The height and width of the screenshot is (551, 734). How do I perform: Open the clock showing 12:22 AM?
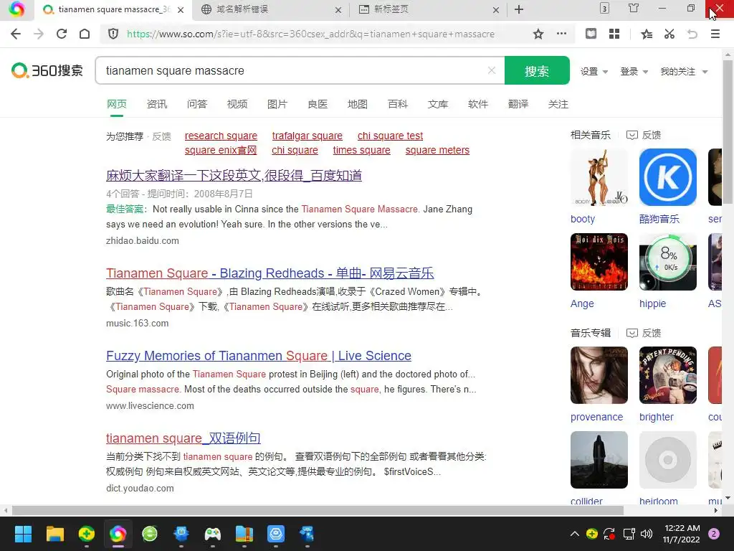coord(682,534)
